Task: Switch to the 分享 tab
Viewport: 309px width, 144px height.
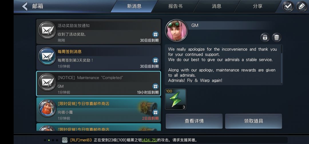Action: coord(258,6)
